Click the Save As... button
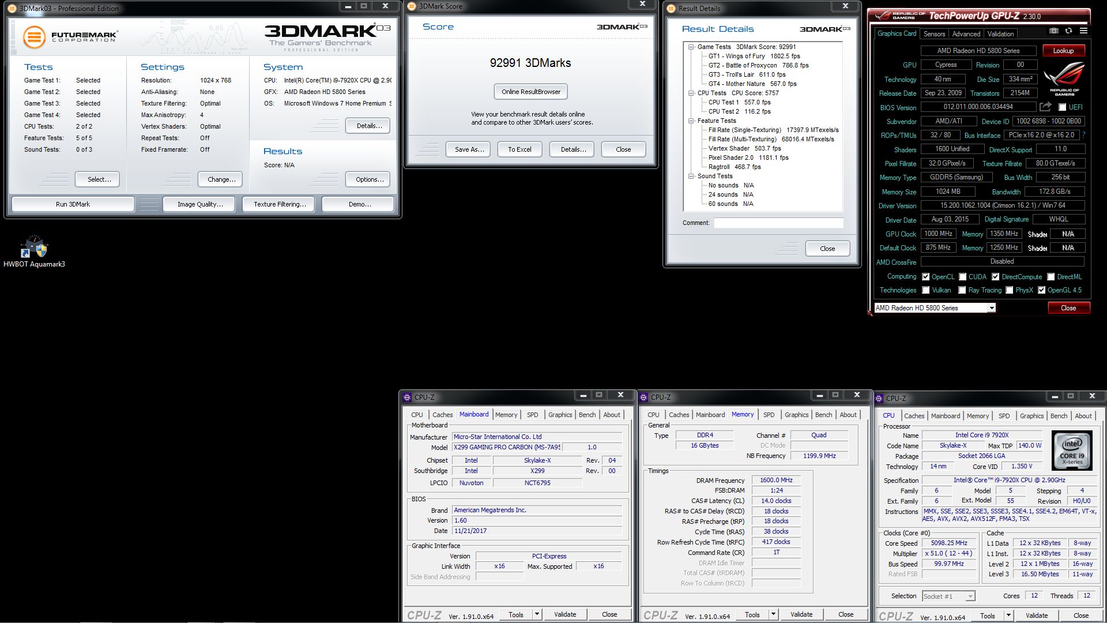 click(468, 149)
